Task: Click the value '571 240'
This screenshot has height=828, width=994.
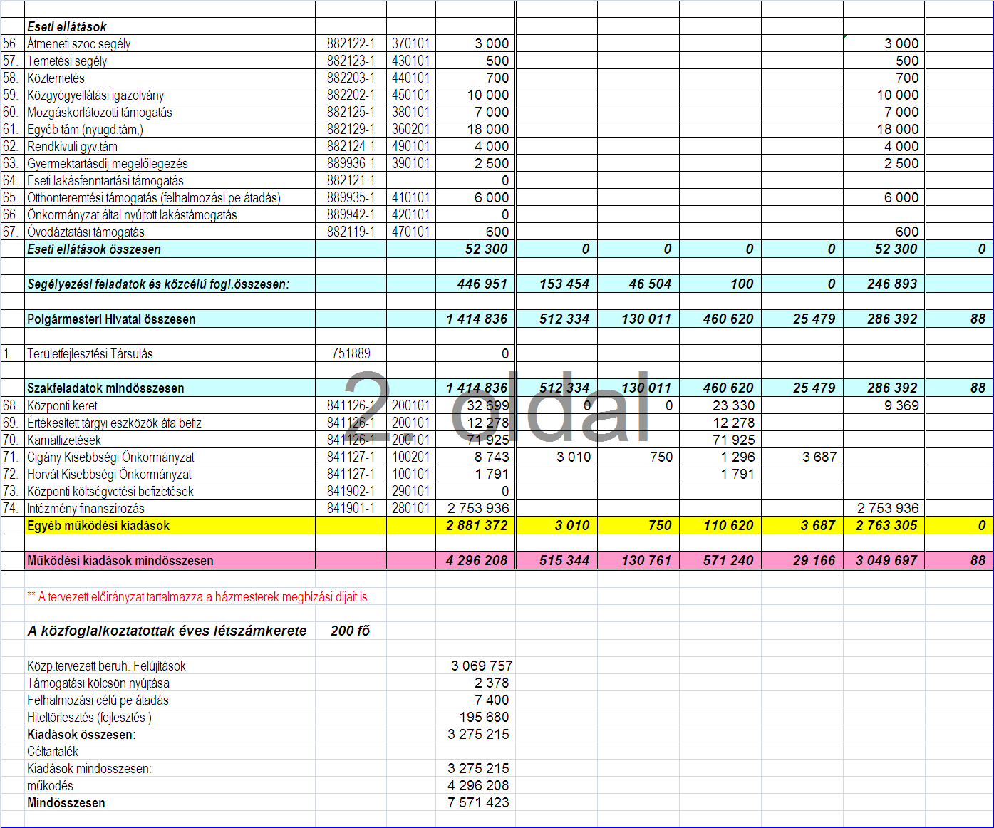Action: point(728,560)
